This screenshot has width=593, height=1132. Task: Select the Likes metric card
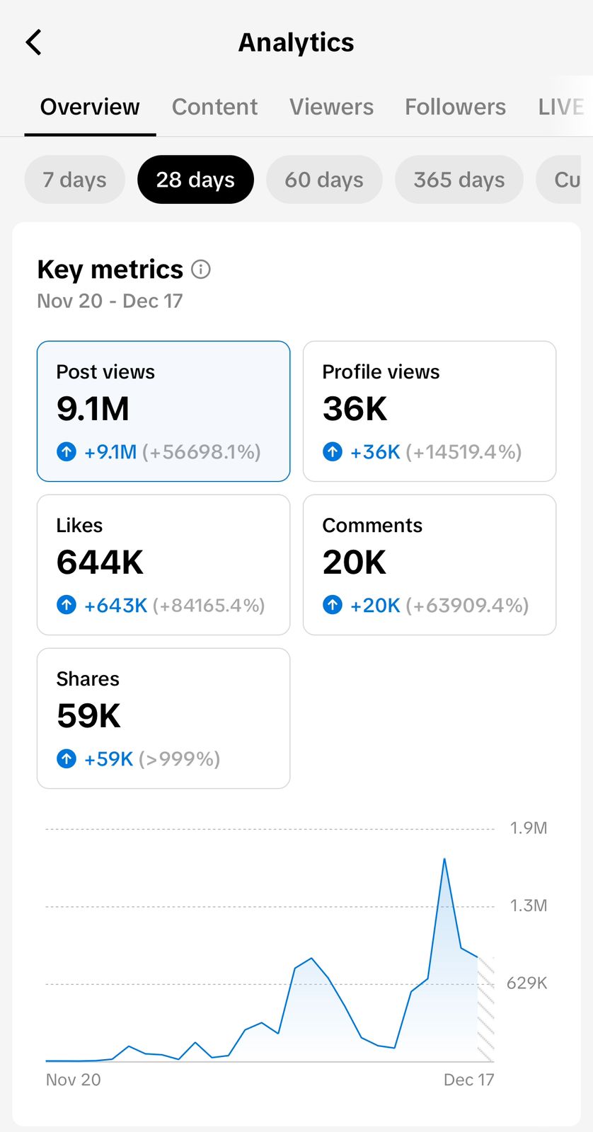point(163,565)
